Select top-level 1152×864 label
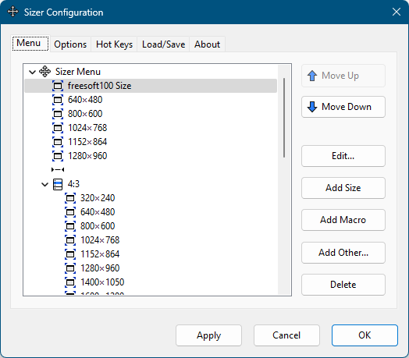The width and height of the screenshot is (409, 358). 87,142
